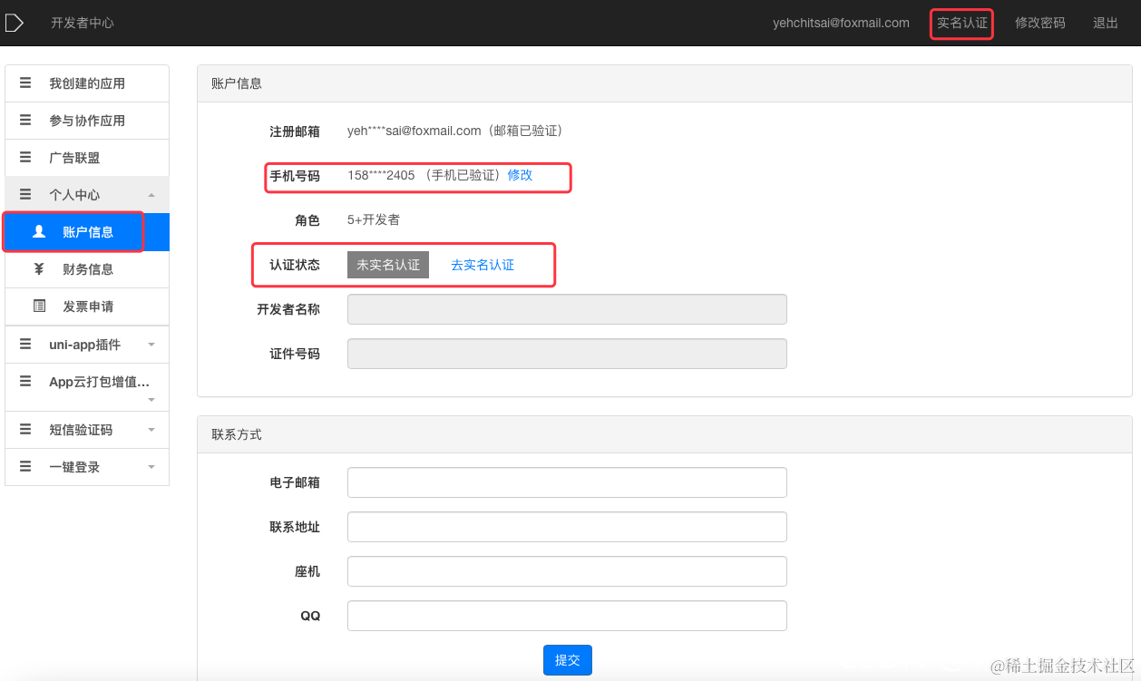The image size is (1141, 681).
Task: Click the menu icon beside 我创建的应用
Action: [x=24, y=83]
